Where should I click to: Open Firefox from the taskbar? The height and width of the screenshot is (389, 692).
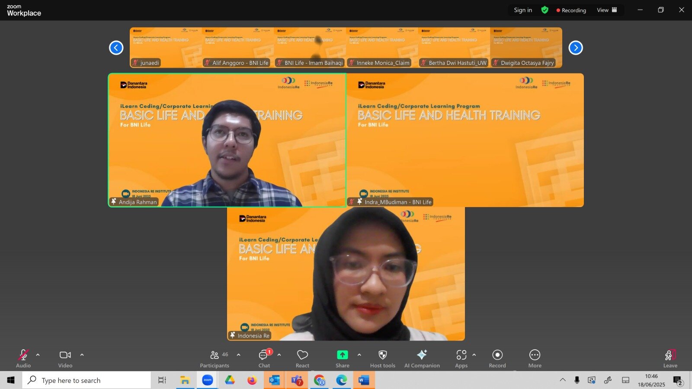[252, 380]
